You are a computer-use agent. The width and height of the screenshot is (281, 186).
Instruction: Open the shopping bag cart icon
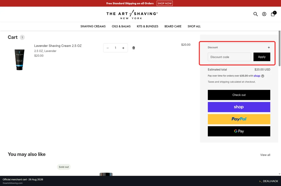point(273,14)
